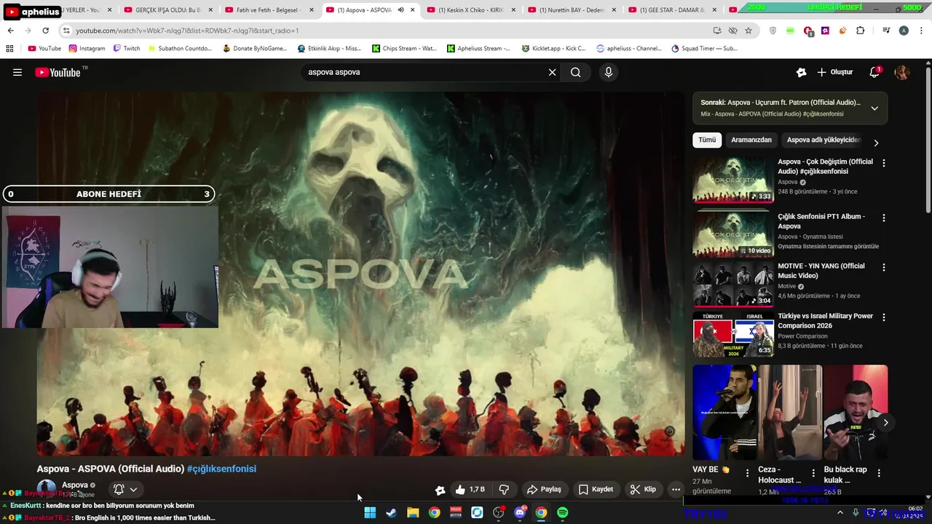Open subscription bell notification dropdown for Aspova
The image size is (932, 524).
(x=125, y=489)
